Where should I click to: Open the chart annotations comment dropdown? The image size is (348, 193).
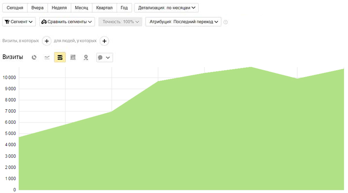click(104, 58)
